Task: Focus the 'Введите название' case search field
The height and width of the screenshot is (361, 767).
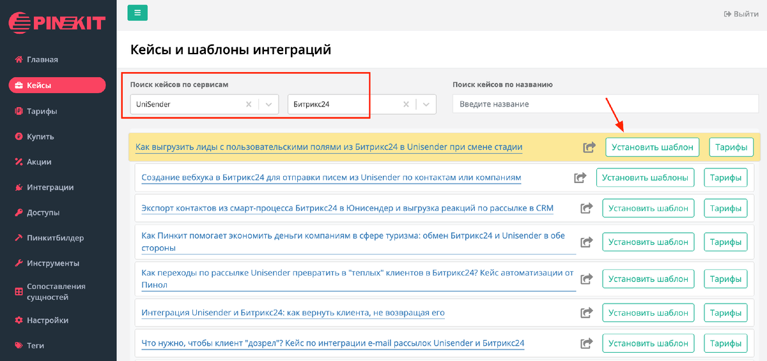Action: (x=605, y=104)
